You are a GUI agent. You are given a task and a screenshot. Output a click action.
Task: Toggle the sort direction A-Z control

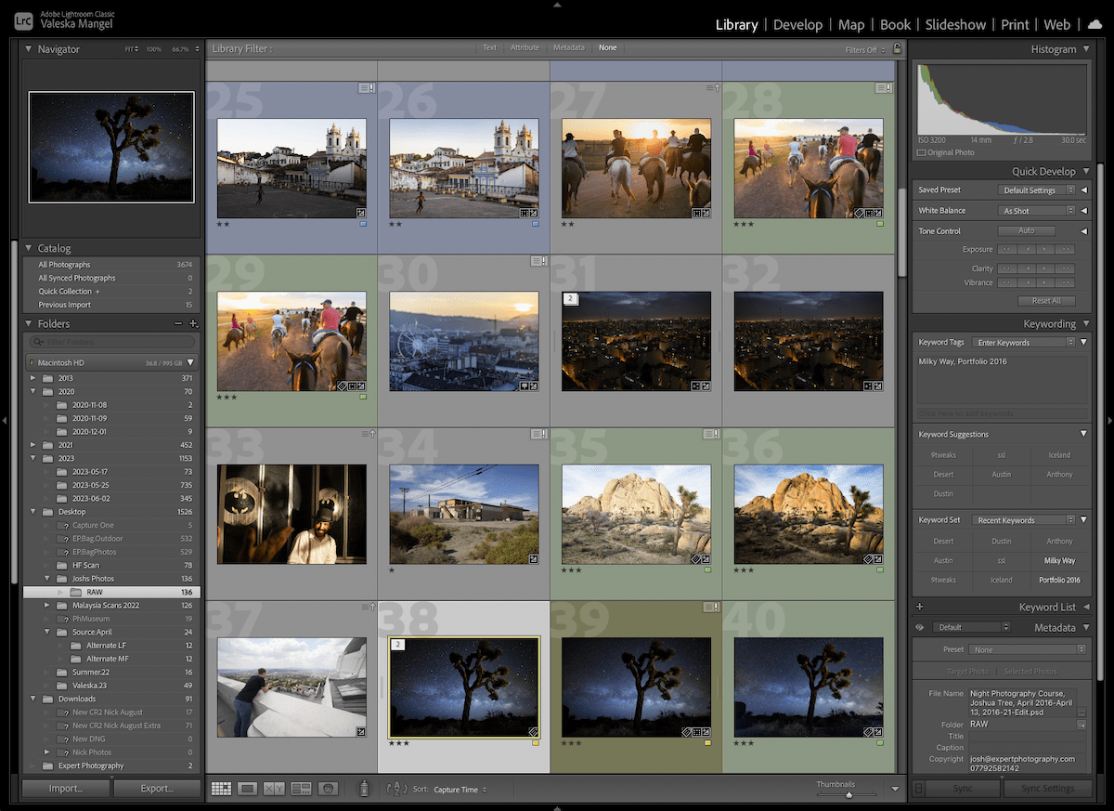point(395,789)
